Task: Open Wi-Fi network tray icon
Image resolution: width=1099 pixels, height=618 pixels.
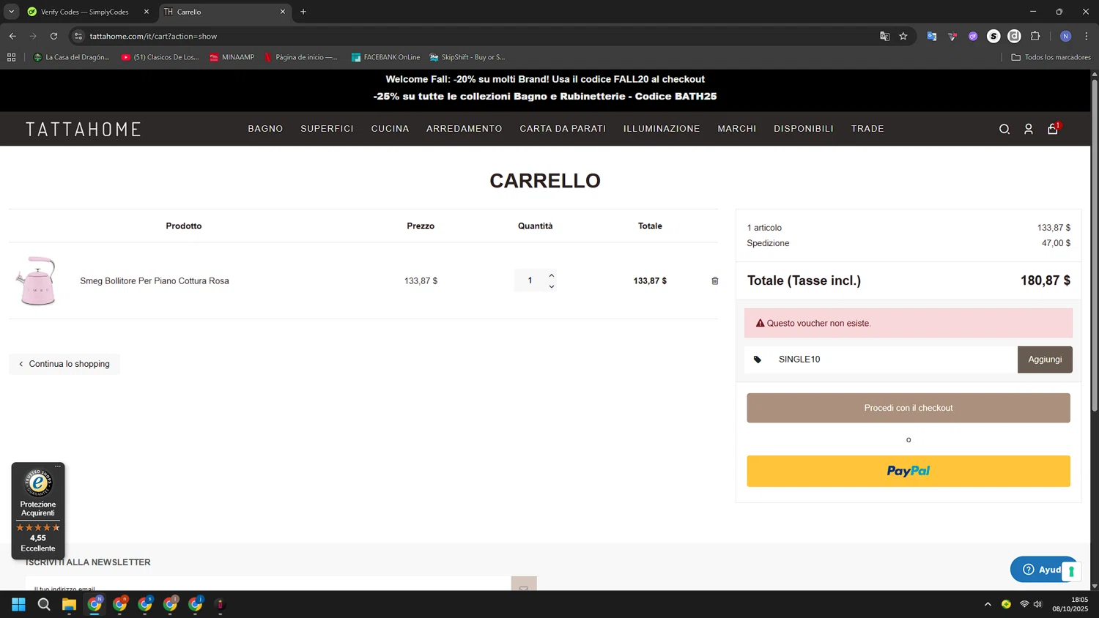Action: click(x=1024, y=604)
